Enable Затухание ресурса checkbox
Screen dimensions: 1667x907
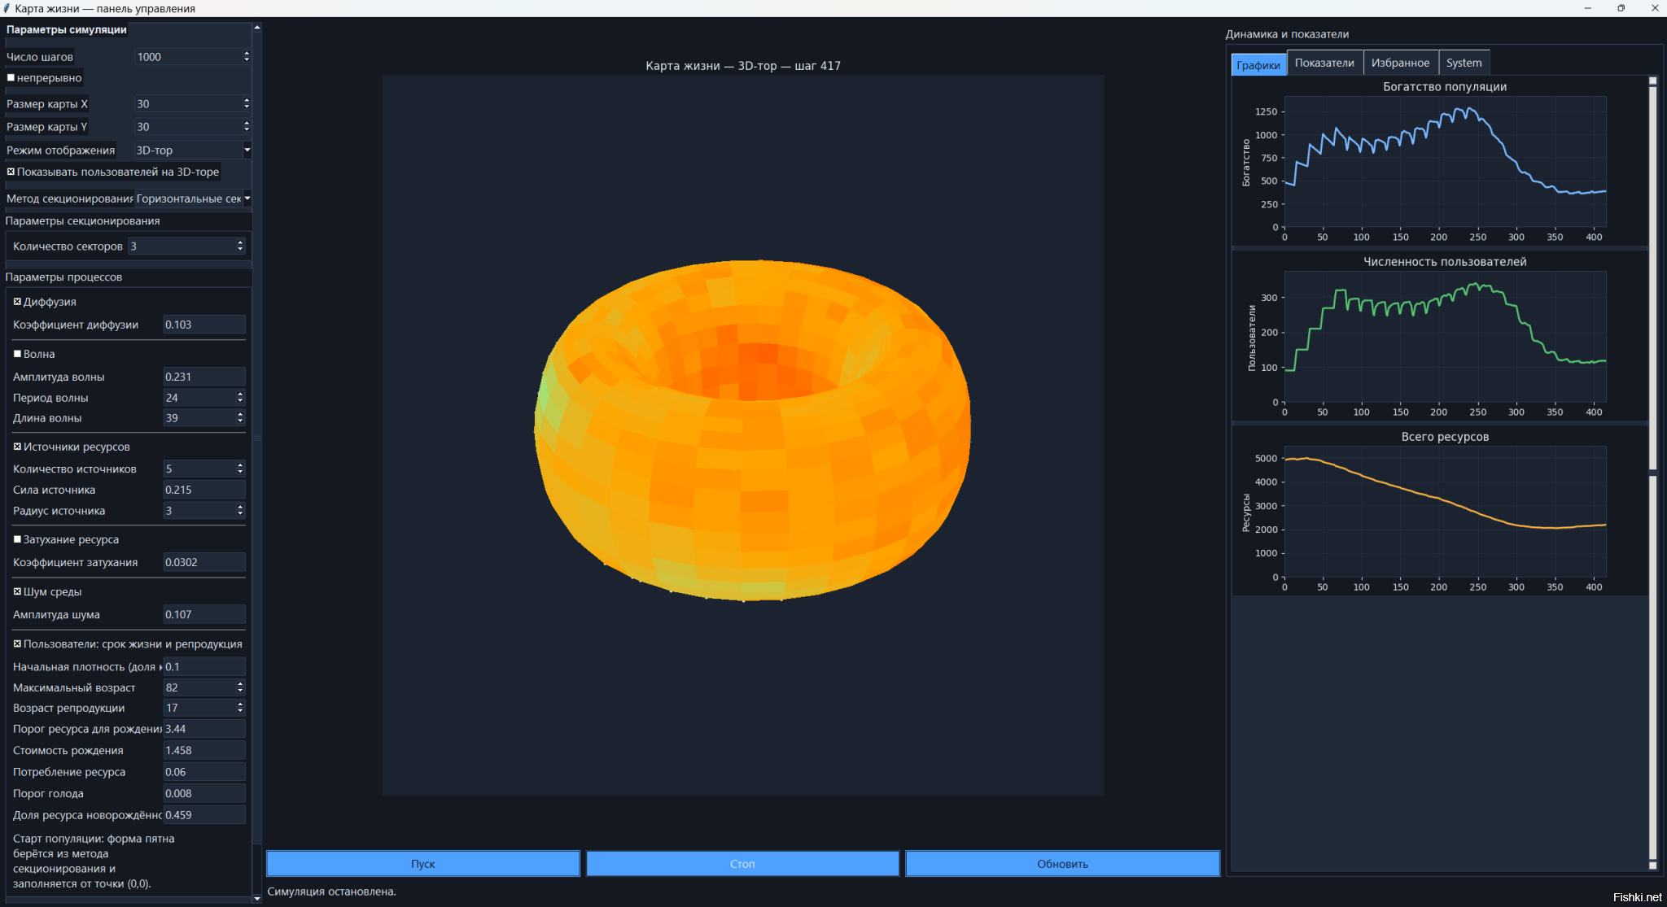17,539
